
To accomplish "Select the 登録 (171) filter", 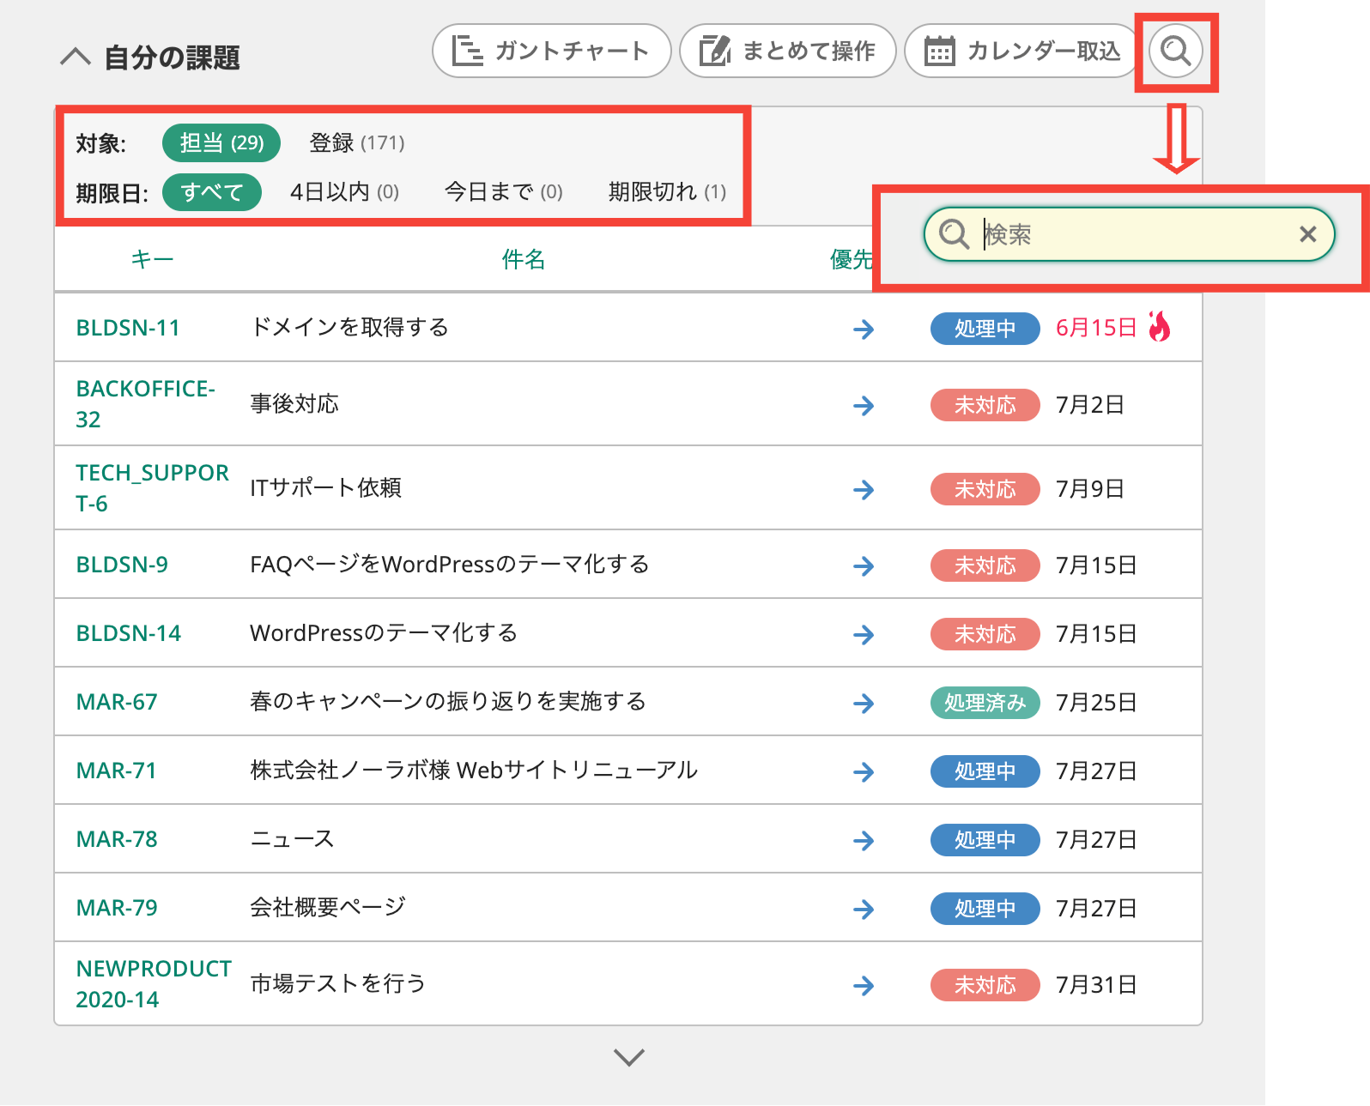I will [x=357, y=142].
